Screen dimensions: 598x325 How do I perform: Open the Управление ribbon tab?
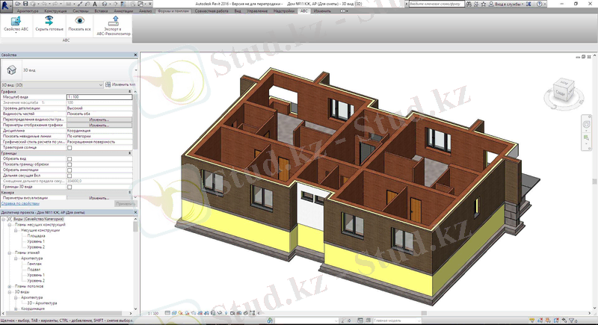[258, 12]
